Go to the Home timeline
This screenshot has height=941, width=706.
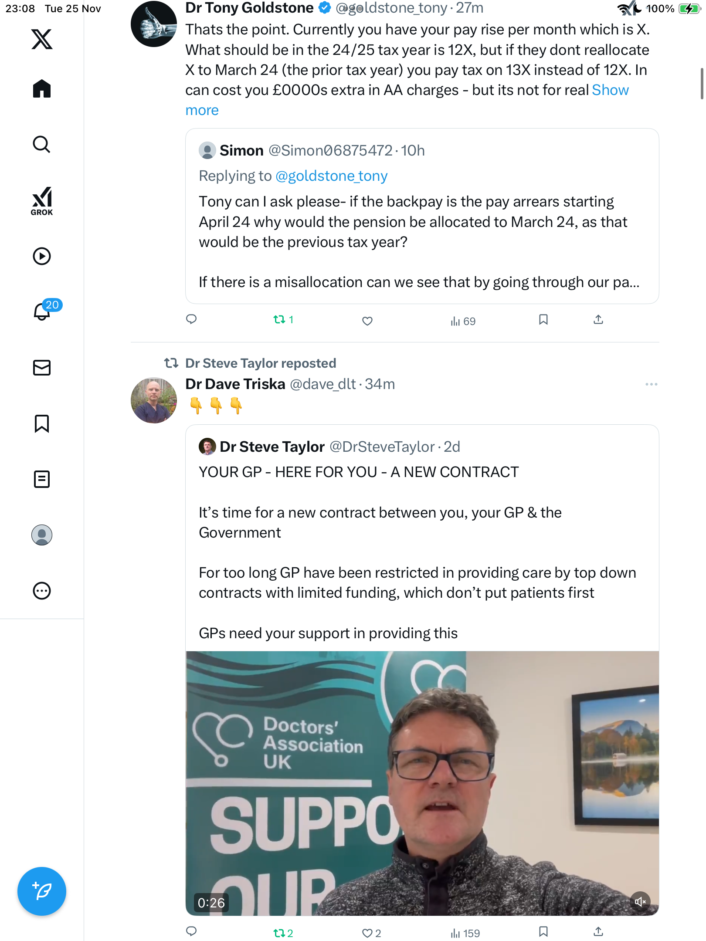pyautogui.click(x=42, y=89)
